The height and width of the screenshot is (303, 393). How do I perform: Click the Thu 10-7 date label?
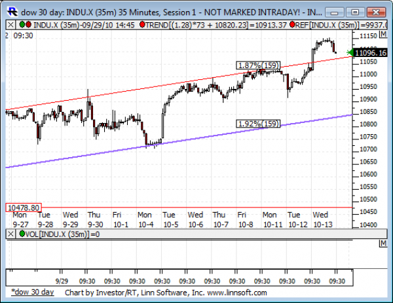[221, 220]
